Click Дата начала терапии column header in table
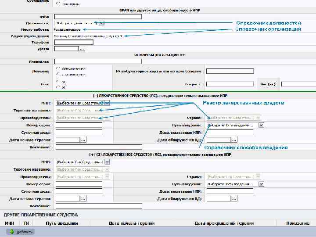The height and width of the screenshot is (237, 316). [132, 223]
